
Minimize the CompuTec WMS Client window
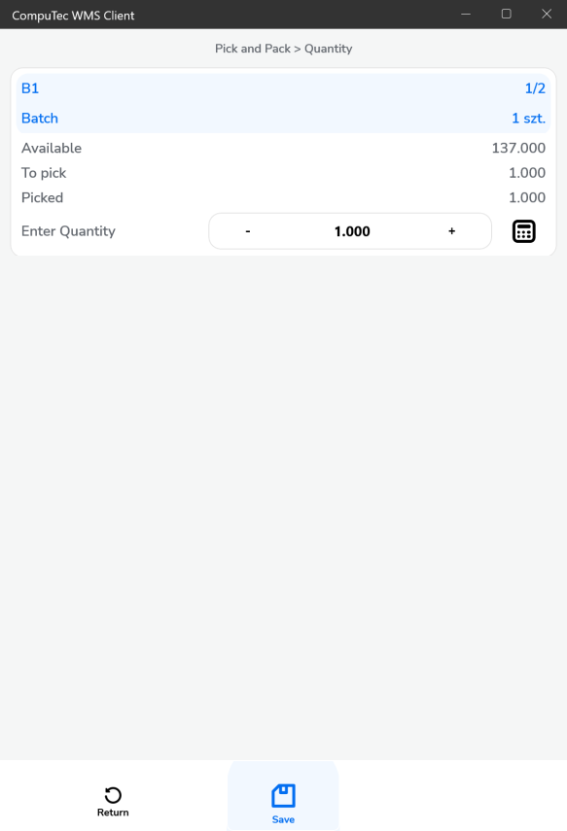point(466,15)
